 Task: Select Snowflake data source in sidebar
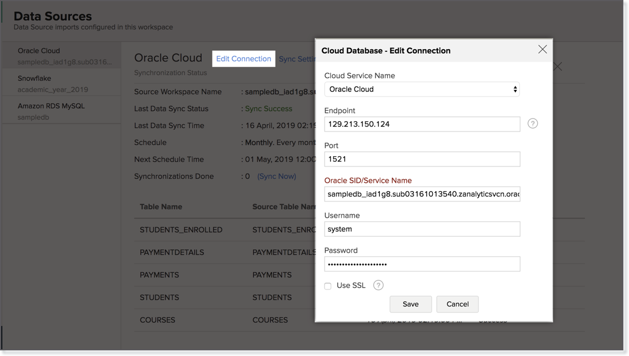(61, 83)
